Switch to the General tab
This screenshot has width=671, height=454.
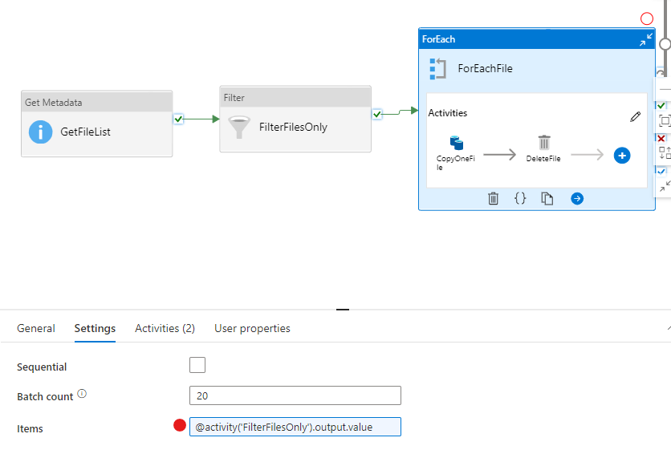pos(36,328)
